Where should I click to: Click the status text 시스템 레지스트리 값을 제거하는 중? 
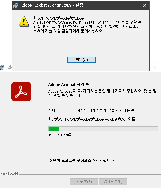(x=105, y=110)
